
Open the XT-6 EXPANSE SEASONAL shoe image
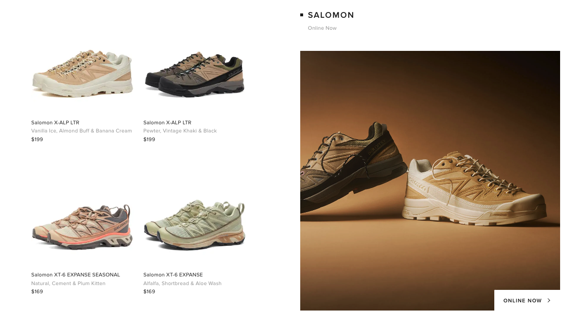pos(82,227)
